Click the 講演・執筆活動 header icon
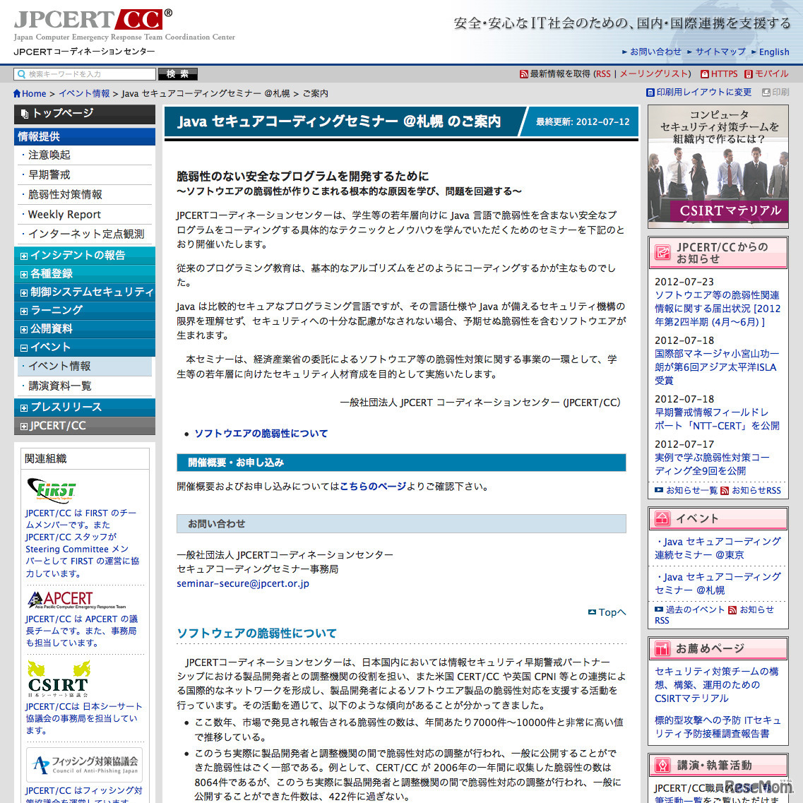 click(x=662, y=765)
